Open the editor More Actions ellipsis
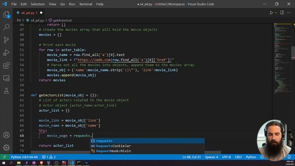 point(289,12)
